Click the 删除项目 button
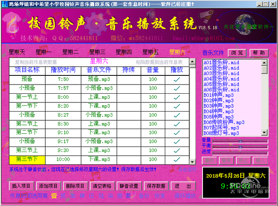The height and width of the screenshot is (206, 278). [x=75, y=186]
